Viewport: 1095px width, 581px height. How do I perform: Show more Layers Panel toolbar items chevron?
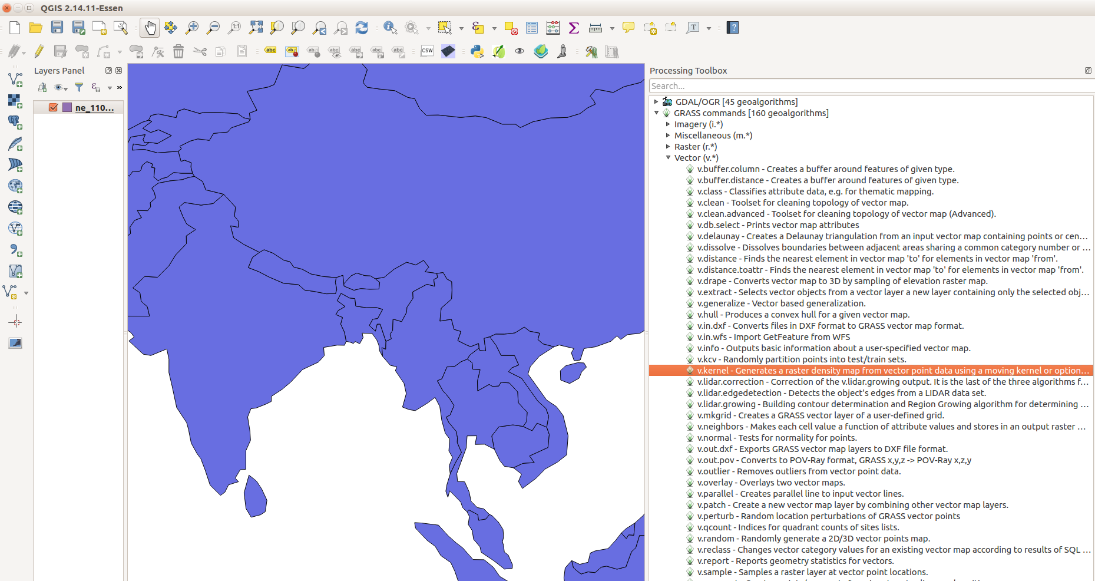pyautogui.click(x=120, y=88)
